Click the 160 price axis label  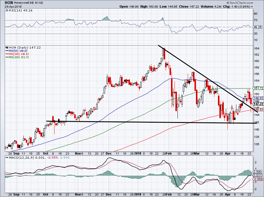pyautogui.click(x=257, y=61)
